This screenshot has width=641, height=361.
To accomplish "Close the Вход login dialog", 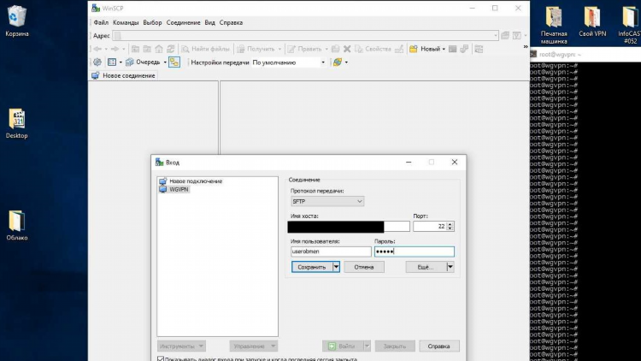I will (x=454, y=162).
